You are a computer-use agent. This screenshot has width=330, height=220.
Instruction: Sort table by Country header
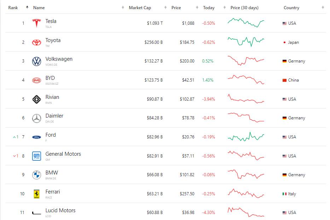tap(291, 8)
